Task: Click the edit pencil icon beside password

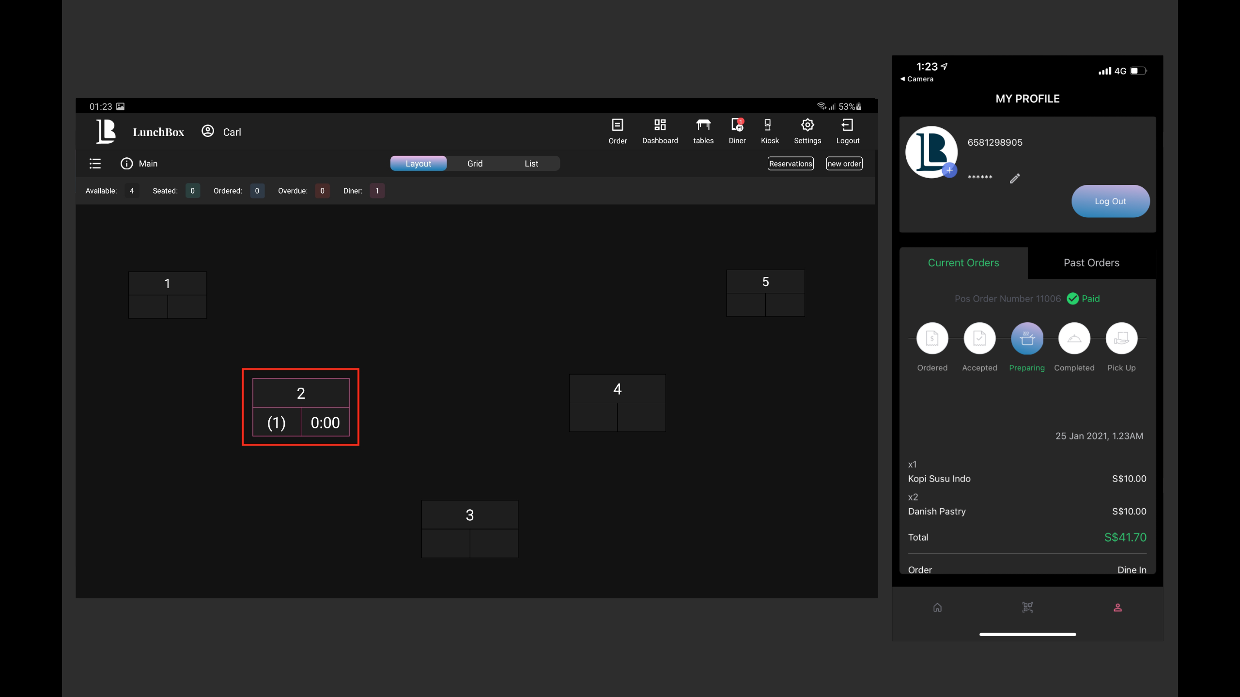Action: coord(1015,179)
